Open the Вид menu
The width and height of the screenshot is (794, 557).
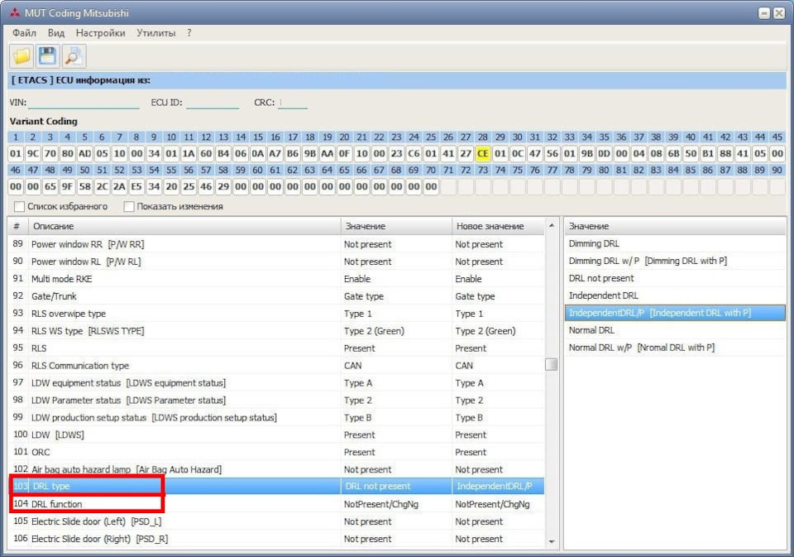coord(56,33)
